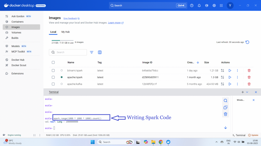Open the apps grid menu
Viewport: 261px width, 146px height.
[221, 6]
